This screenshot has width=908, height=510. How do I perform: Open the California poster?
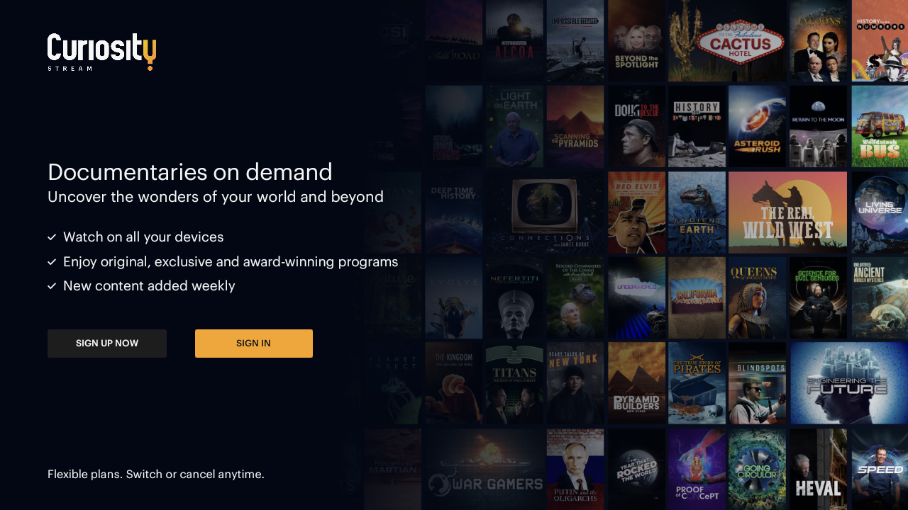(x=697, y=298)
